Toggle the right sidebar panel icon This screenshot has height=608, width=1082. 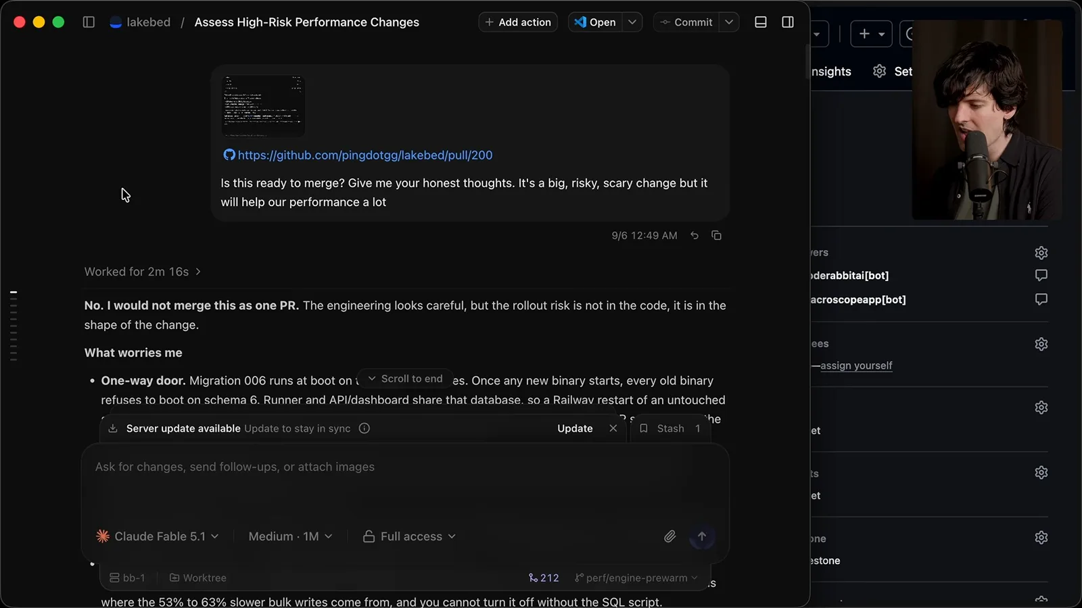pyautogui.click(x=788, y=22)
